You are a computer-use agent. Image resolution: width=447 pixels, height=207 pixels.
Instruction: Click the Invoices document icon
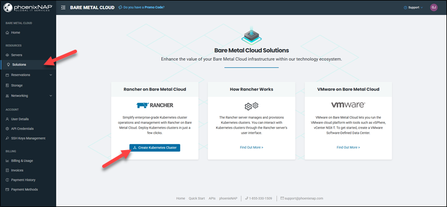click(7, 170)
